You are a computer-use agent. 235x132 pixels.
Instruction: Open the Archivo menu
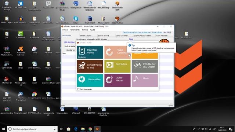click(x=65, y=30)
